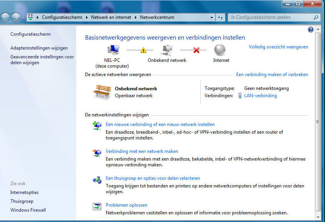Open Thuisgroep under Zie ook

click(22, 201)
